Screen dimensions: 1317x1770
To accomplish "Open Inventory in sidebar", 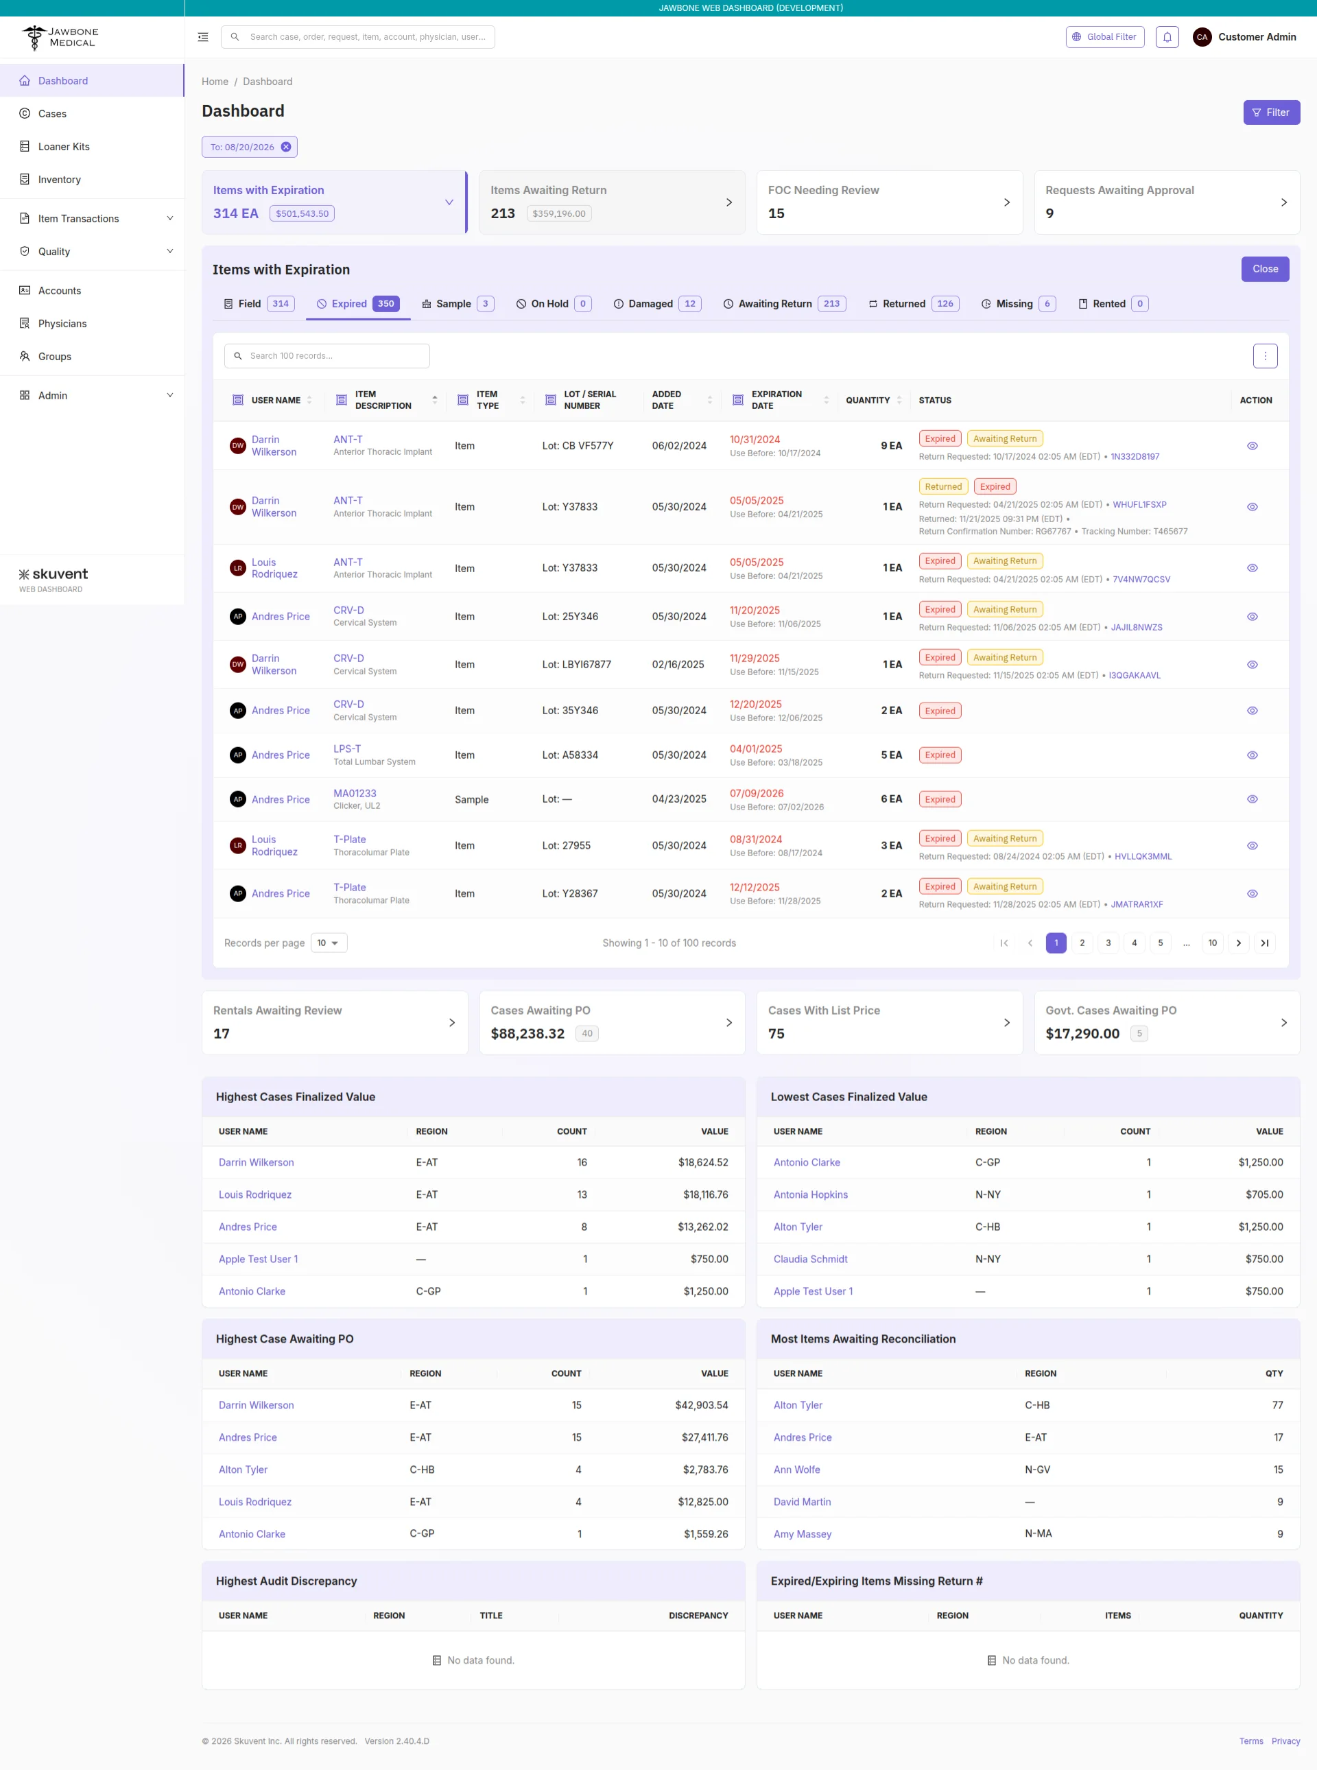I will pyautogui.click(x=93, y=179).
